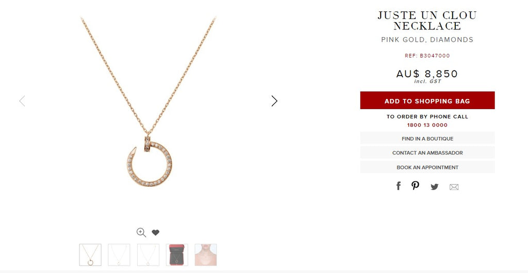Share product on Twitter
Viewport: 528px width, 273px height.
pos(434,187)
